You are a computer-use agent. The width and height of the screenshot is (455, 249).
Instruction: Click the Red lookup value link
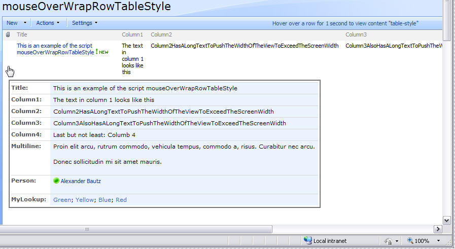click(121, 200)
